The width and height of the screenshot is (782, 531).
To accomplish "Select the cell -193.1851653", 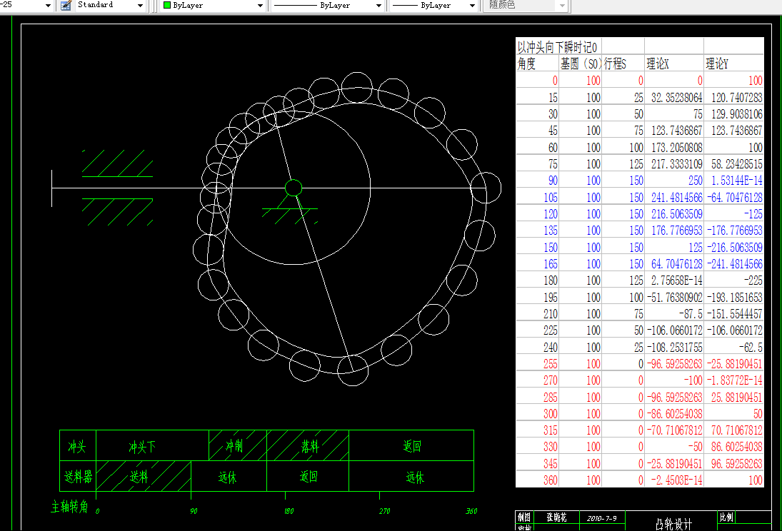I will pyautogui.click(x=735, y=298).
